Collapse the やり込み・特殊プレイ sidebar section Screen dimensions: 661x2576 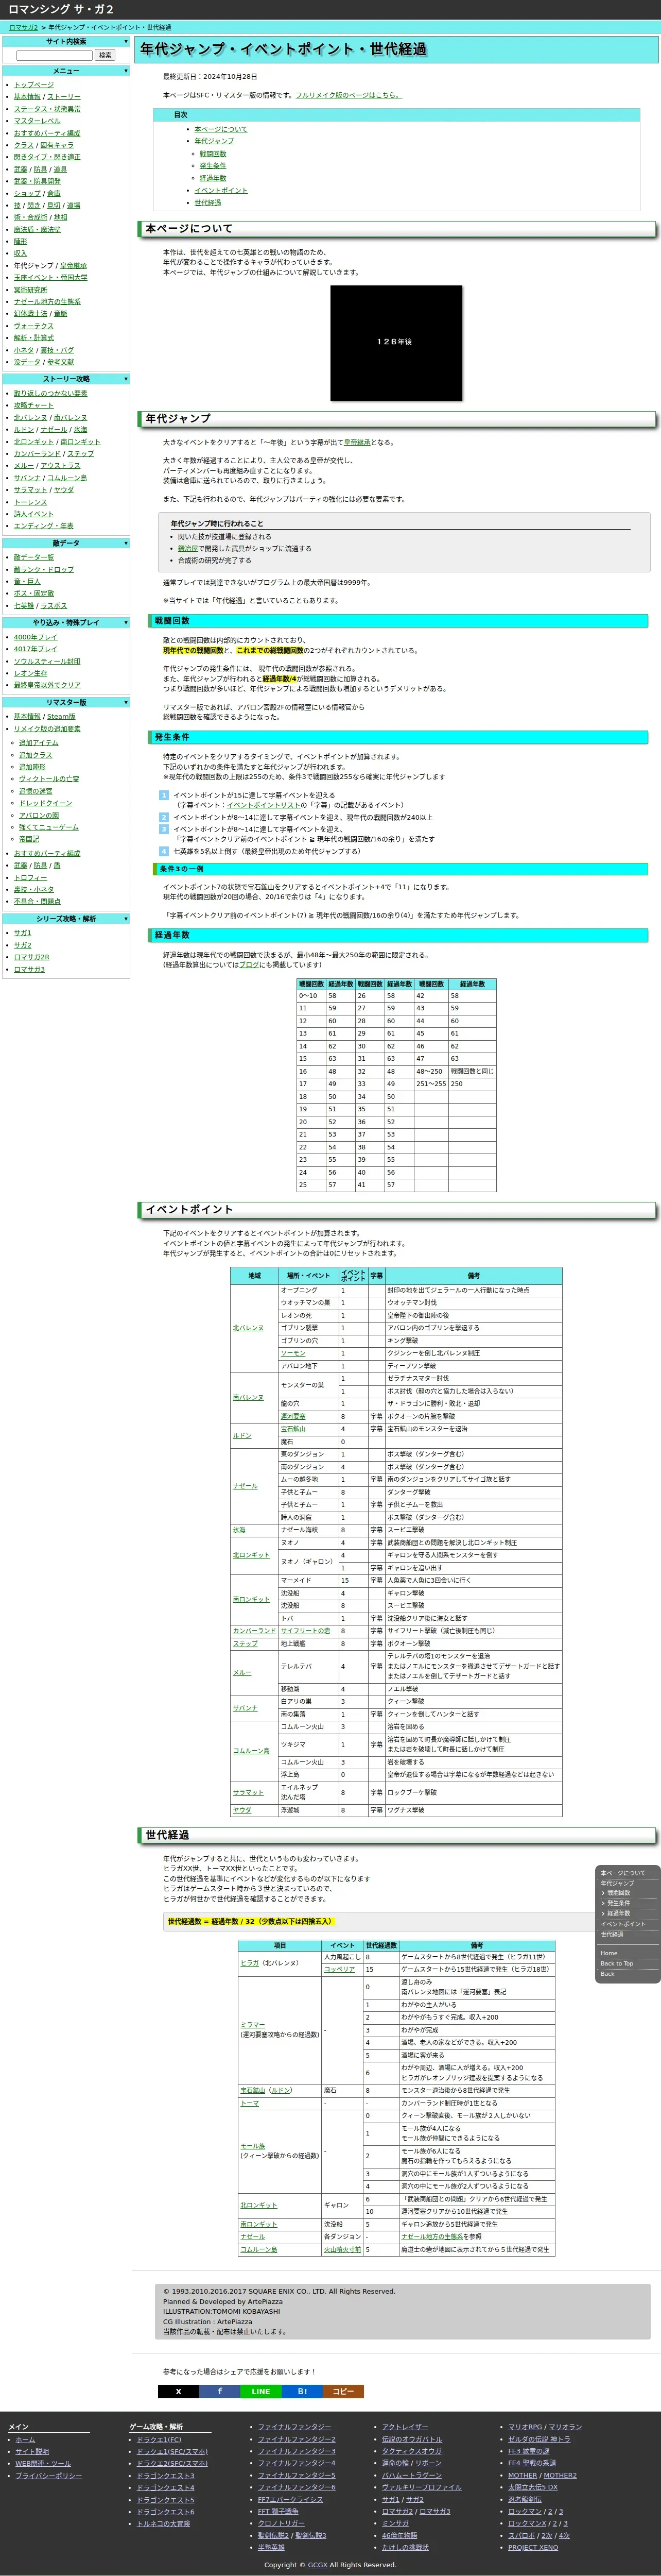click(126, 622)
